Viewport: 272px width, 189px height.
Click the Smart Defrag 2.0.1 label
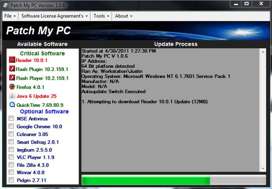click(38, 142)
